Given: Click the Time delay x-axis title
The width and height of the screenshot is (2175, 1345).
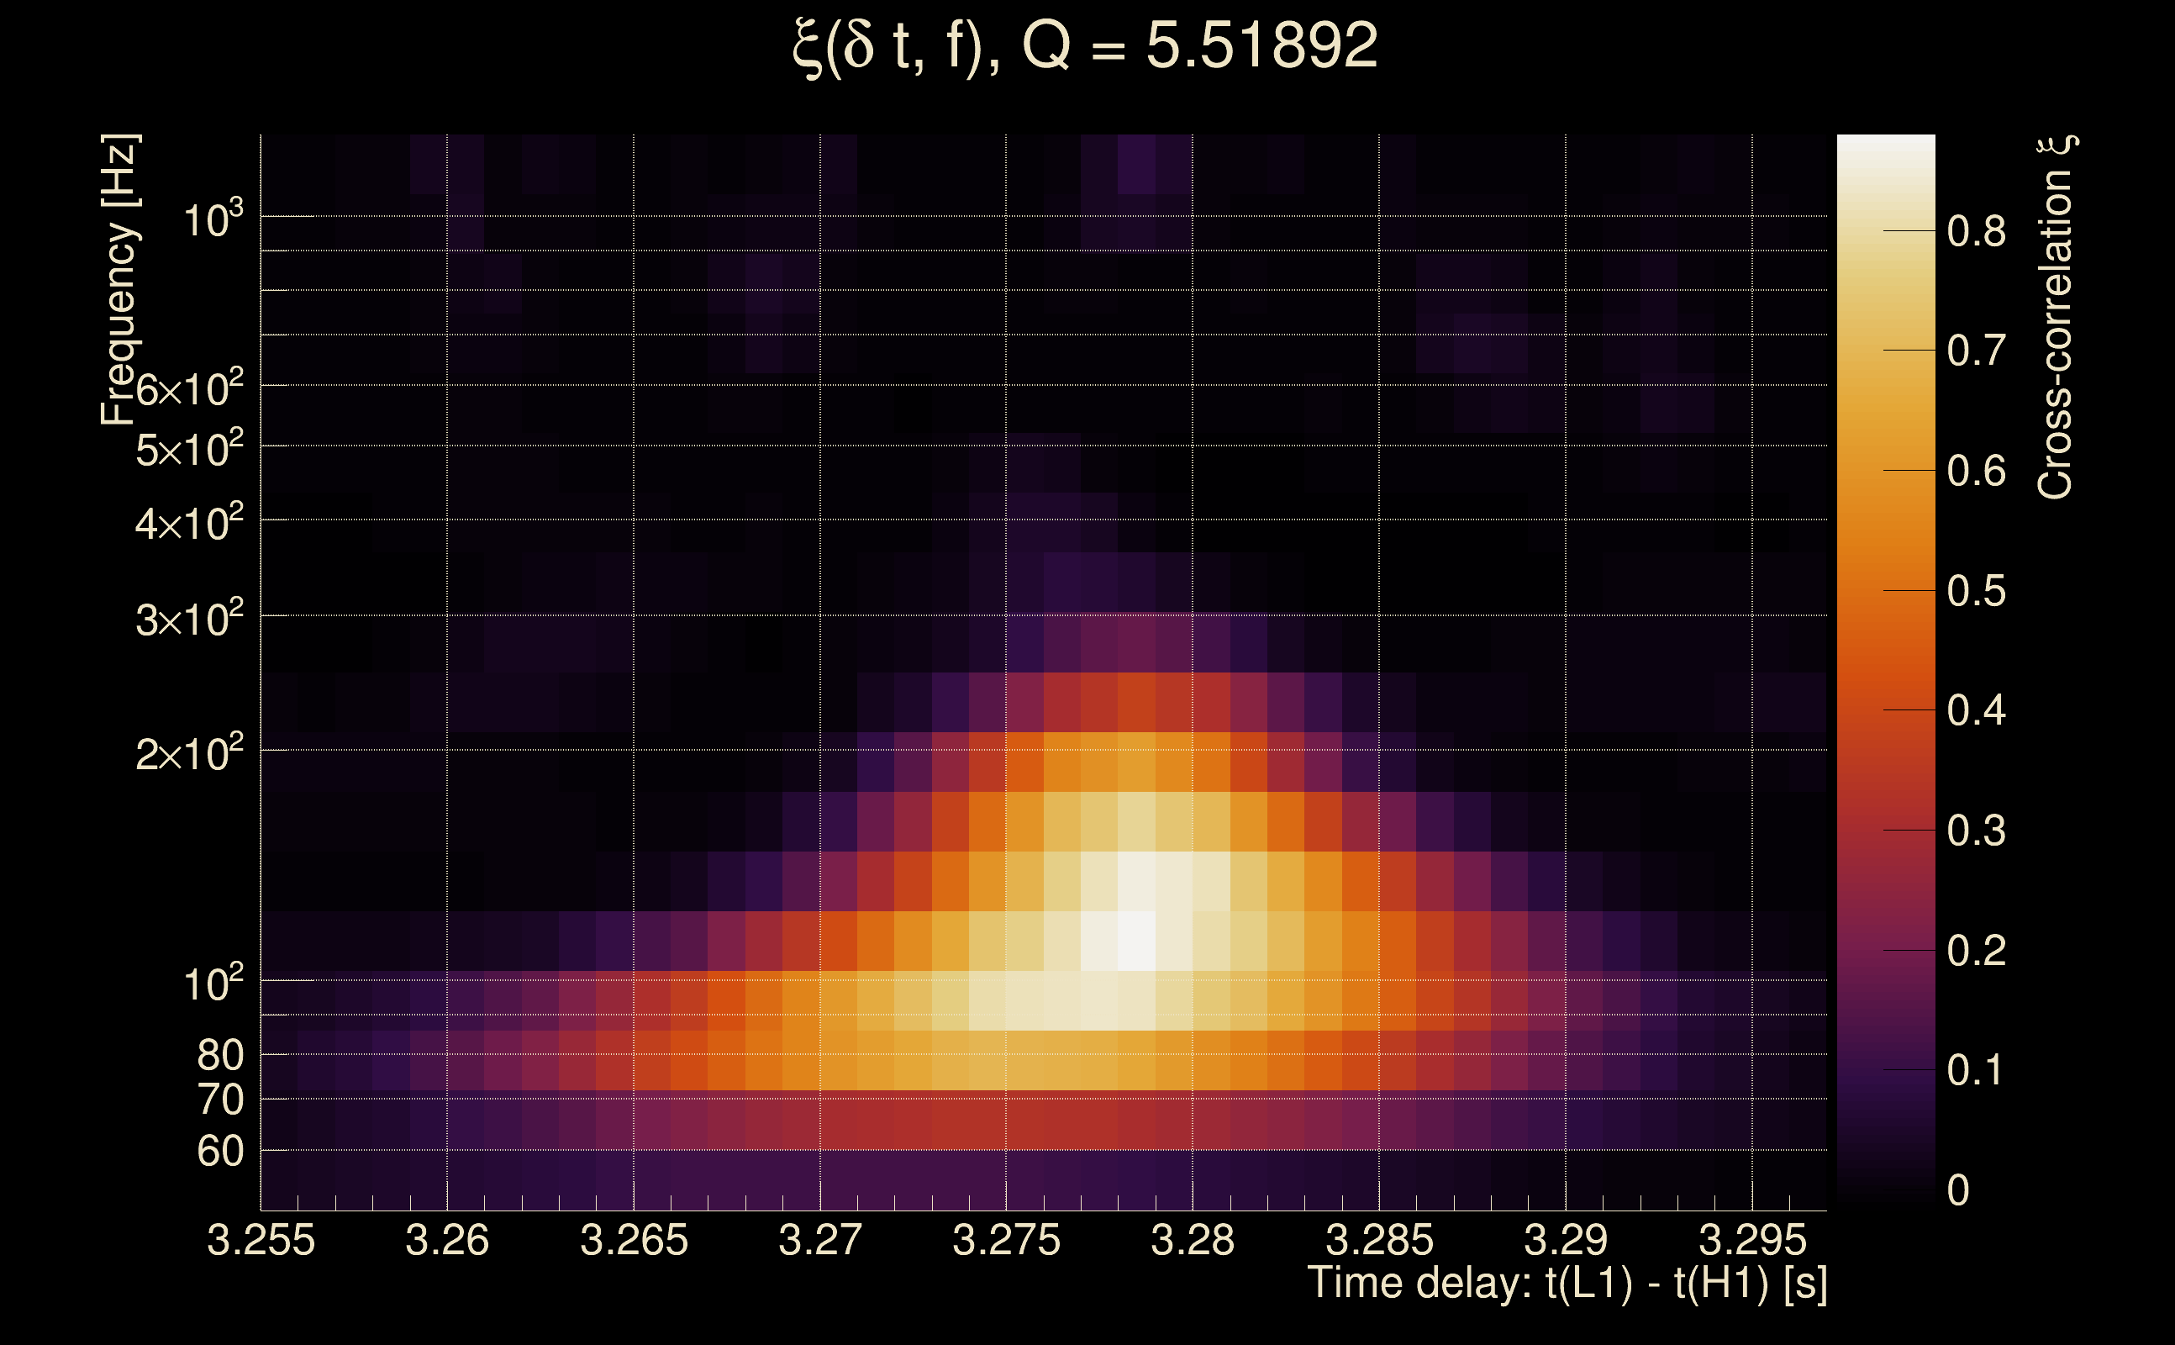Looking at the screenshot, I should 1567,1284.
